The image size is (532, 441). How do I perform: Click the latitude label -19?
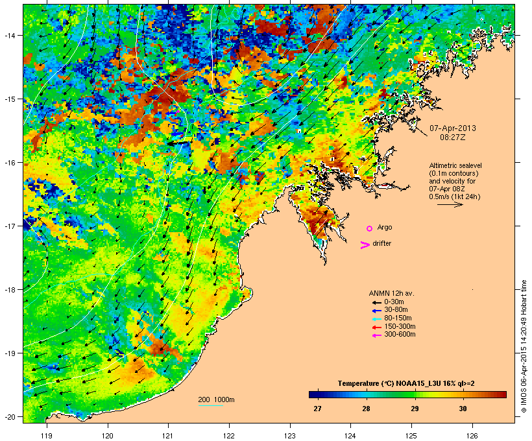[9, 353]
